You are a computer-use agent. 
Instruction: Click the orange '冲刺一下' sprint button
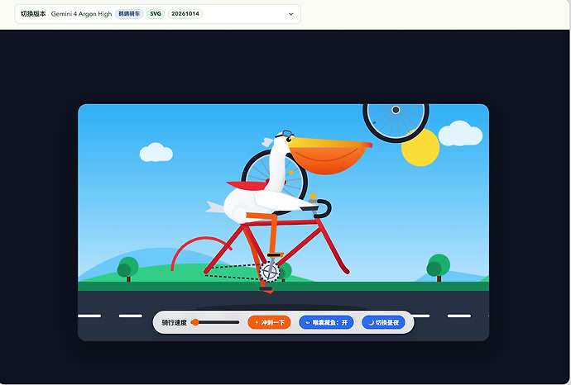coord(269,322)
